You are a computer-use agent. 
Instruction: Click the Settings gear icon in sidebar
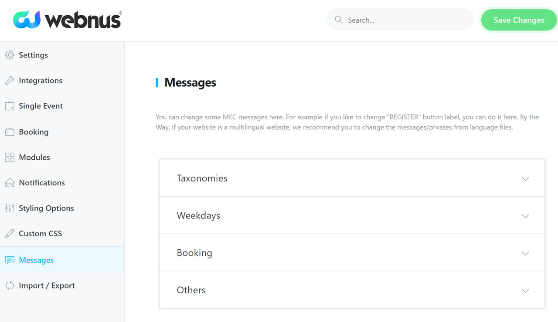tap(10, 55)
